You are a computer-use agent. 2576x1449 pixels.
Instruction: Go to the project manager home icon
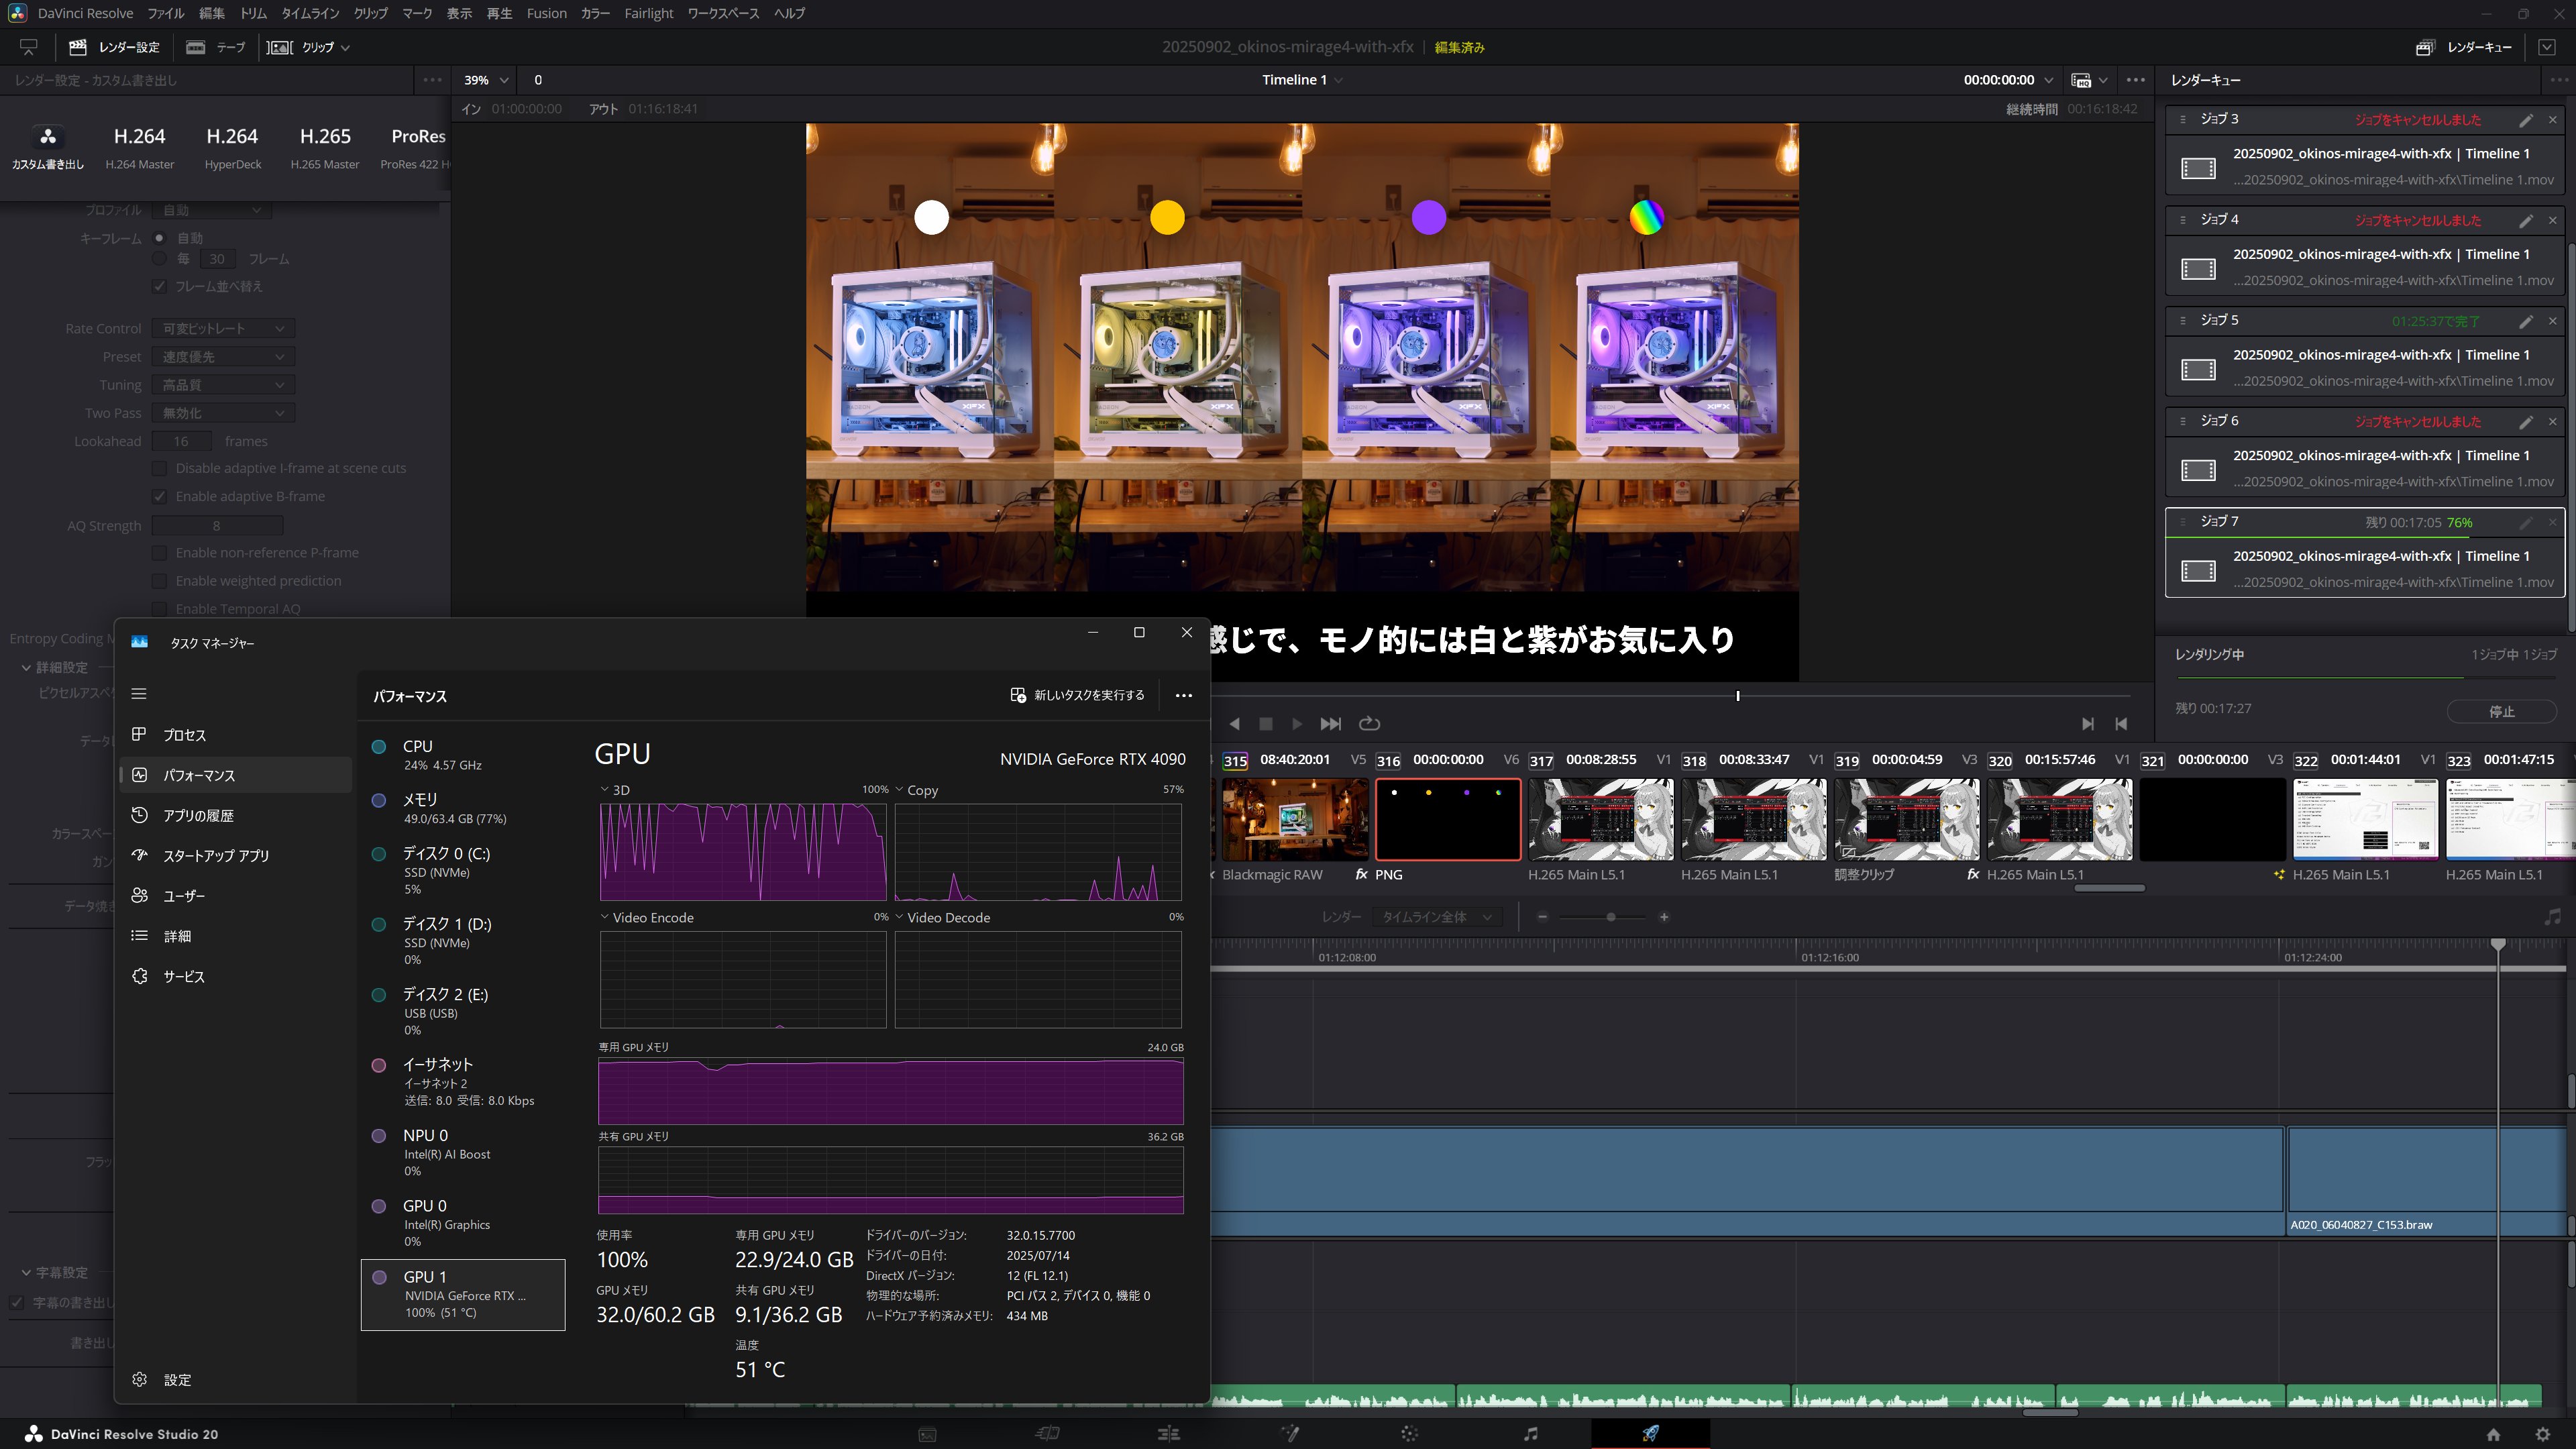click(2493, 1434)
